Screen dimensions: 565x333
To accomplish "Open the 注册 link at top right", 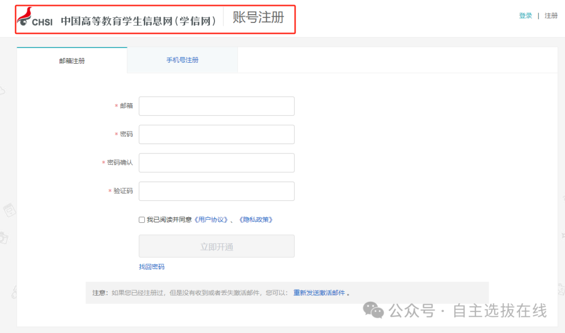I will pyautogui.click(x=551, y=16).
